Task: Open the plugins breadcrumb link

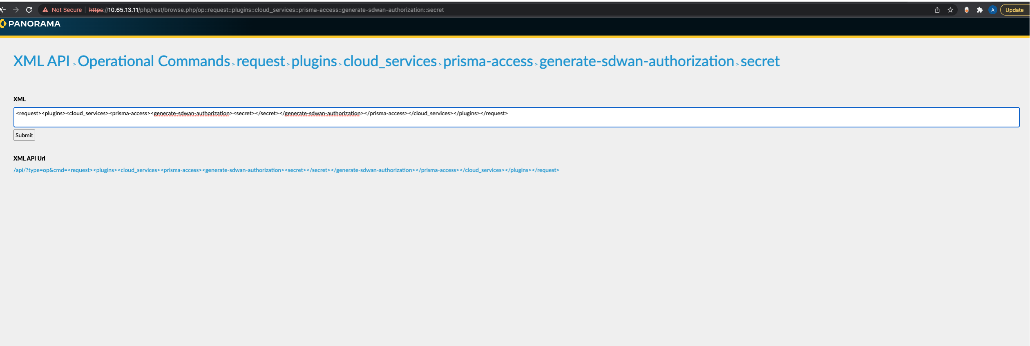Action: coord(314,61)
